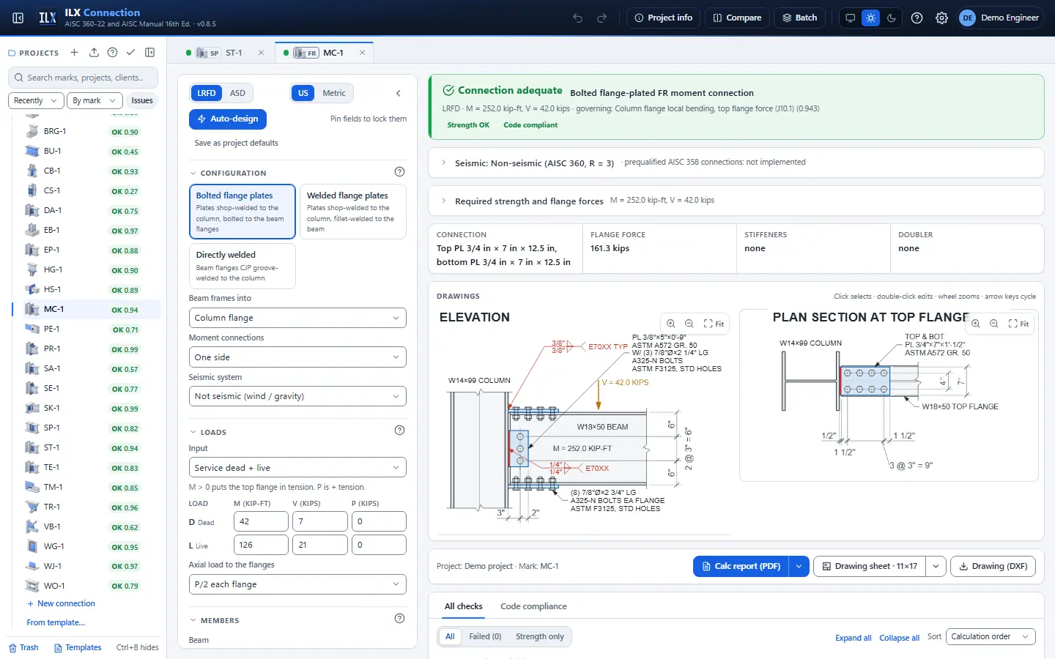Click Expand all link
The height and width of the screenshot is (659, 1055).
coord(854,638)
